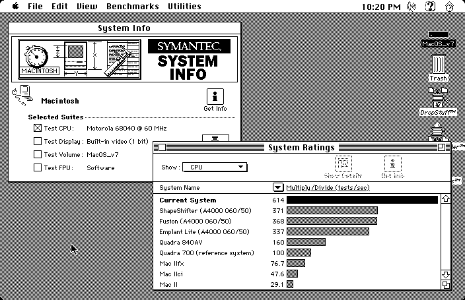
Task: Click the Built-in video (1 bit) text
Action: click(x=118, y=141)
